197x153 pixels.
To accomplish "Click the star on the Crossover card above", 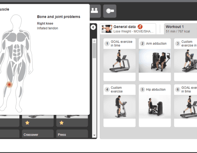I will click(27, 123).
